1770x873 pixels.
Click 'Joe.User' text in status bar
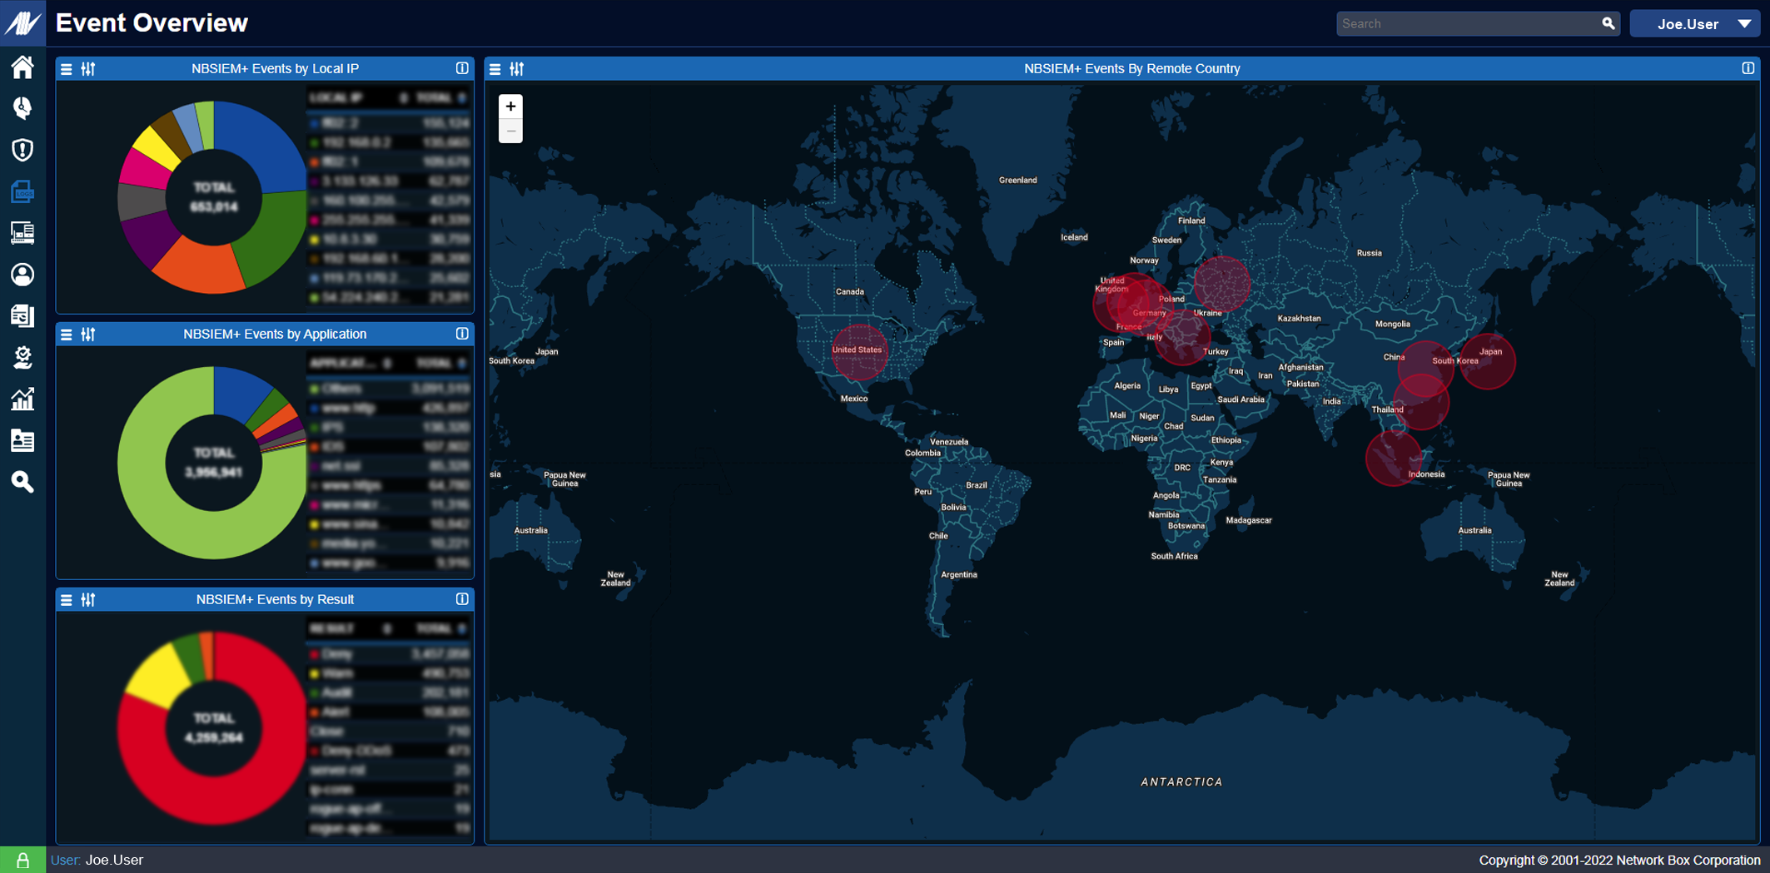(x=114, y=860)
